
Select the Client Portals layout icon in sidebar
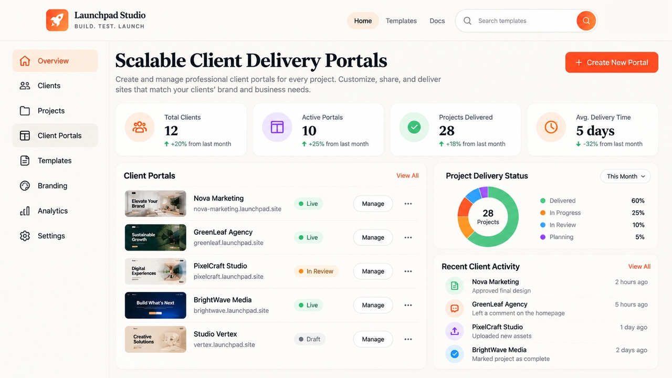(25, 135)
